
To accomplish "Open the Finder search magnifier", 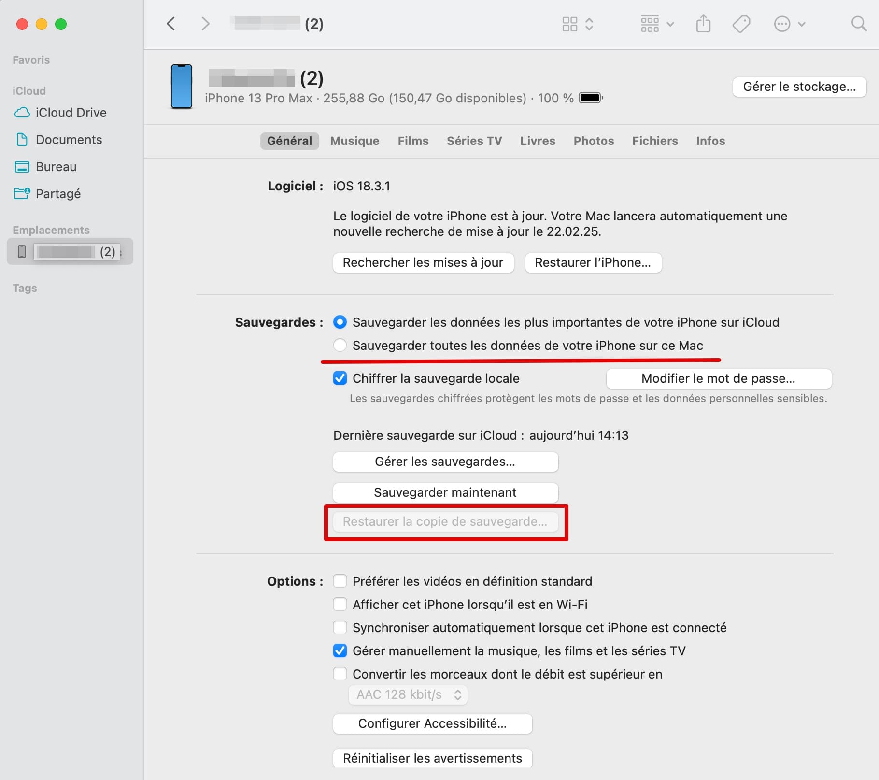I will pos(858,24).
